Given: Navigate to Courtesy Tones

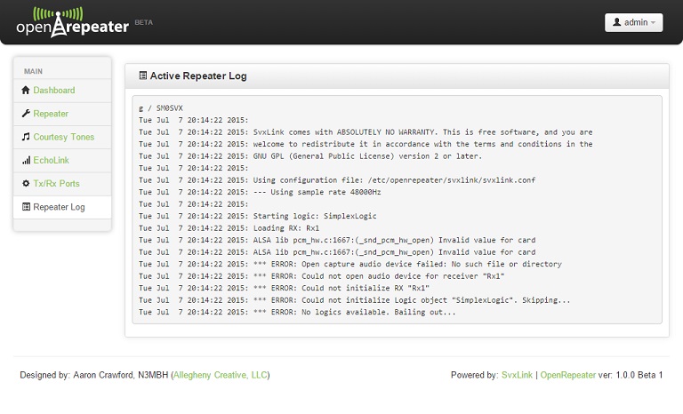Looking at the screenshot, I should pos(63,138).
